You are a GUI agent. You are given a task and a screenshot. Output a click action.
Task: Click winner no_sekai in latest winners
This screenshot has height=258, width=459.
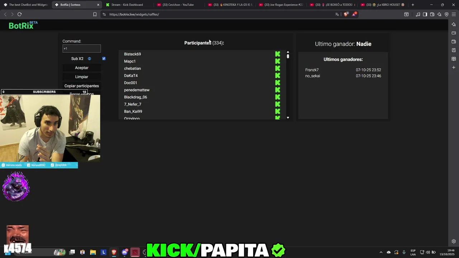pos(313,76)
